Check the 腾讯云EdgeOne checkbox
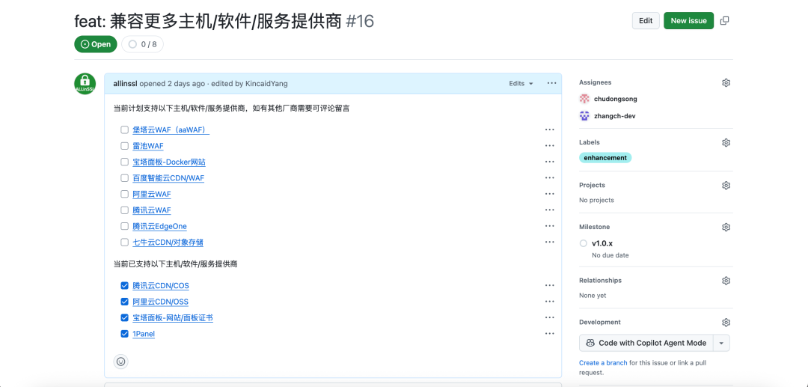Viewport: 808px width, 387px height. click(x=125, y=226)
